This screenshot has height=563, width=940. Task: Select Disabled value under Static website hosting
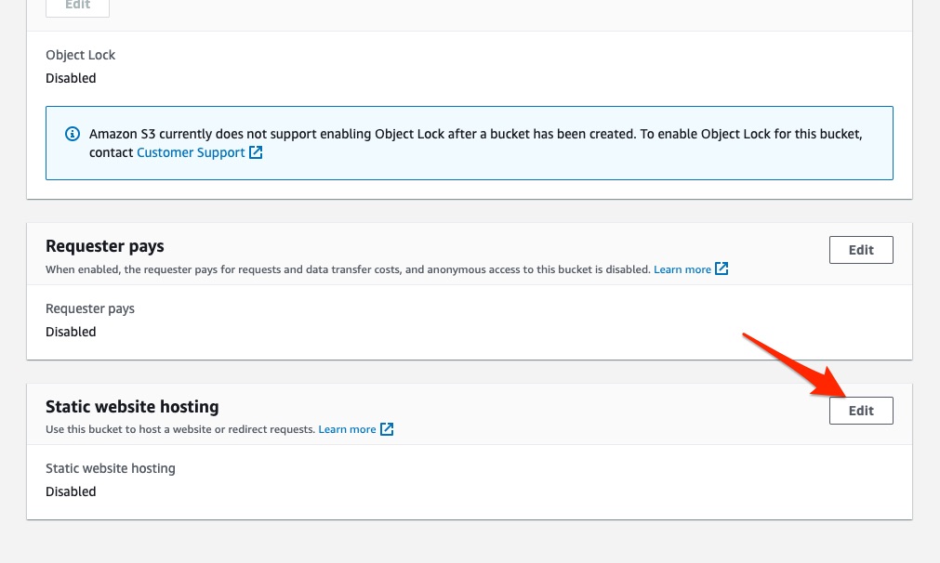[x=71, y=491]
